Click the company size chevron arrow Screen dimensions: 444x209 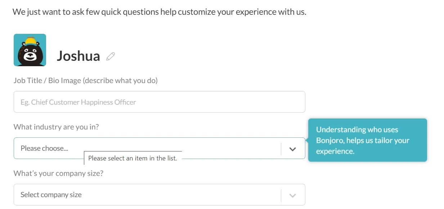(292, 195)
